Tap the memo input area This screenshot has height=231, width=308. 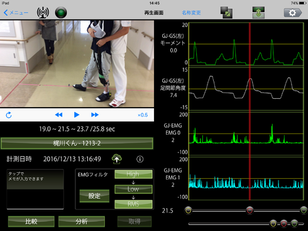tap(35, 189)
